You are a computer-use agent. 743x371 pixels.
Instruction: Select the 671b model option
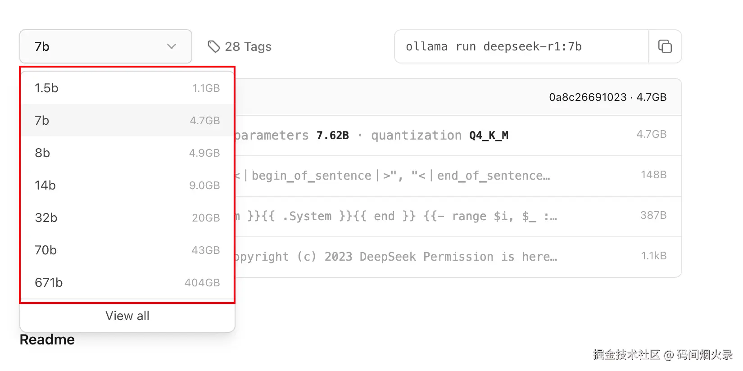coord(127,282)
